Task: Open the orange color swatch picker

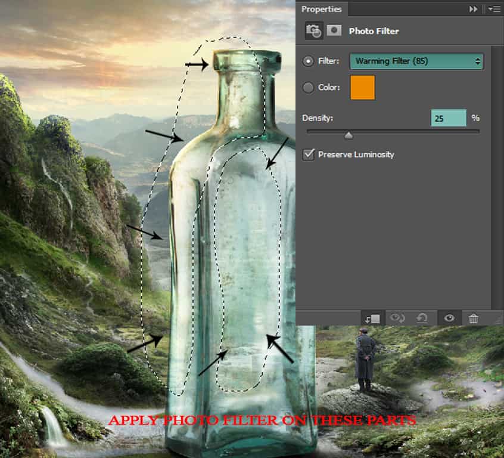Action: pyautogui.click(x=363, y=88)
